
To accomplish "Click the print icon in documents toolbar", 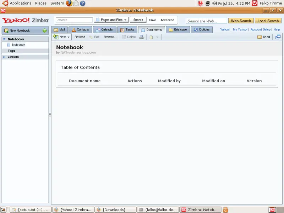I will click(x=141, y=37).
